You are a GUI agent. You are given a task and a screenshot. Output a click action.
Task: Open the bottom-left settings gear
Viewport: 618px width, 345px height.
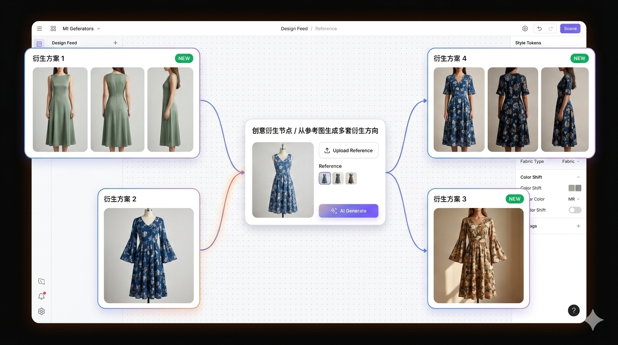[41, 311]
